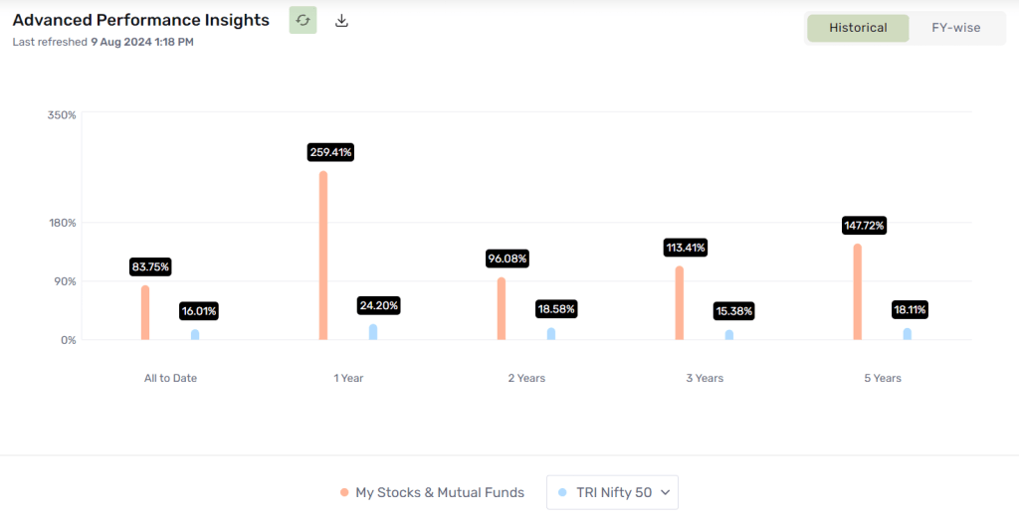Click the 1 Year axis label
The height and width of the screenshot is (522, 1019).
click(348, 379)
